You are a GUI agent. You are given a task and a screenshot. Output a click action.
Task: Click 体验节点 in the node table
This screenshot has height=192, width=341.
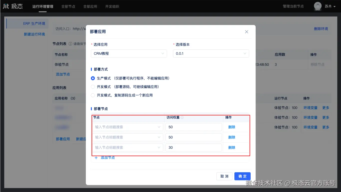(x=62, y=64)
